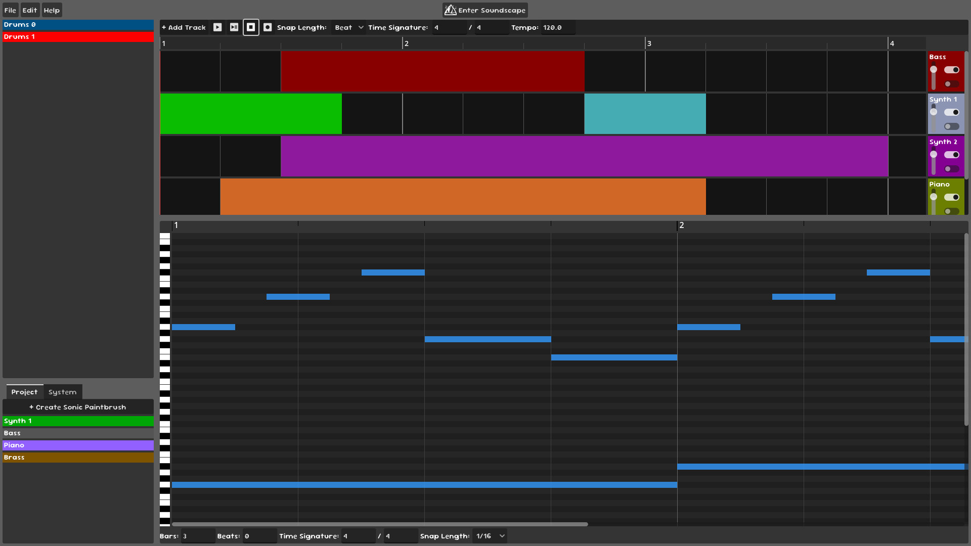Toggle the upper switch on the Bass track
This screenshot has width=971, height=546.
click(x=951, y=69)
